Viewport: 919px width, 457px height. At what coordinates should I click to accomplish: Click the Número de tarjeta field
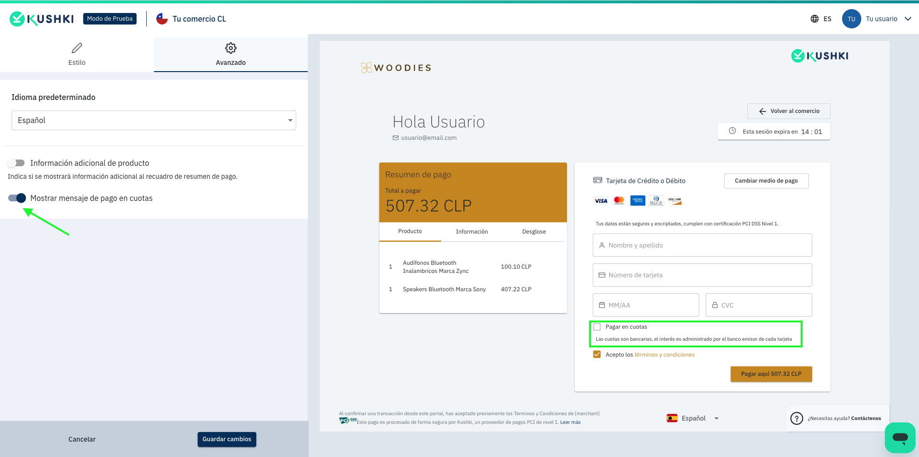pos(702,275)
